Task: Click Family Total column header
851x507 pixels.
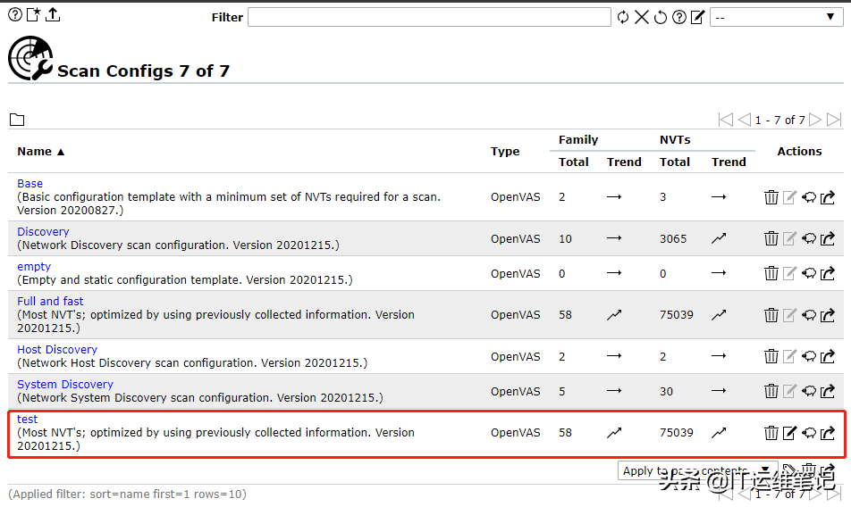Action: pos(574,162)
